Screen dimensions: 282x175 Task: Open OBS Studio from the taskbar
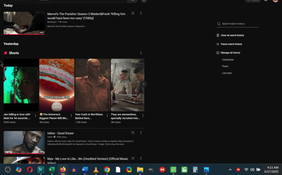tap(8, 170)
